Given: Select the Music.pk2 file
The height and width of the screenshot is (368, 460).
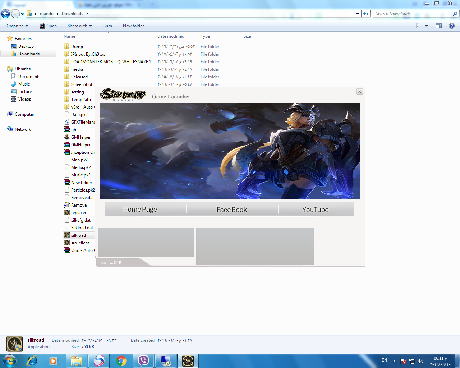Looking at the screenshot, I should tap(80, 175).
